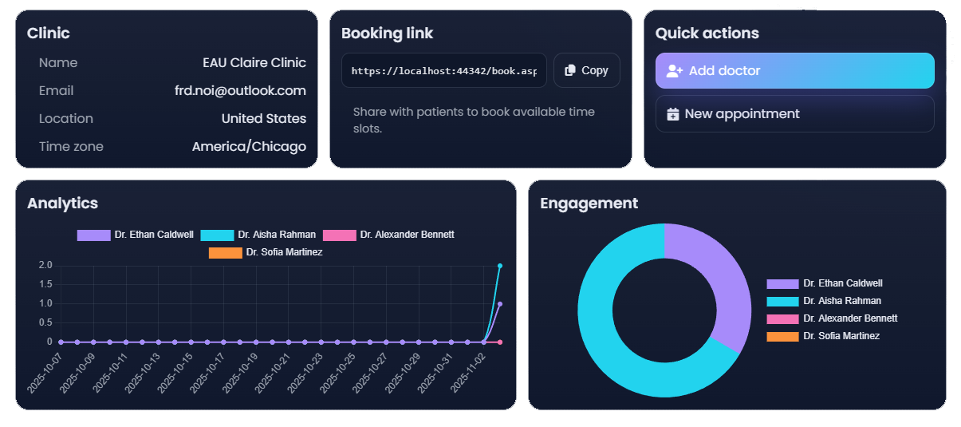This screenshot has height=427, width=961.
Task: Click the calendar icon on New appointment
Action: point(672,113)
